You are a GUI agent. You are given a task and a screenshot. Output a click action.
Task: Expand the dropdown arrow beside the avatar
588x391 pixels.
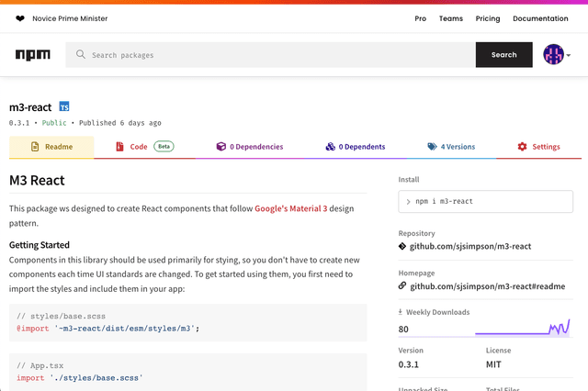coord(569,55)
